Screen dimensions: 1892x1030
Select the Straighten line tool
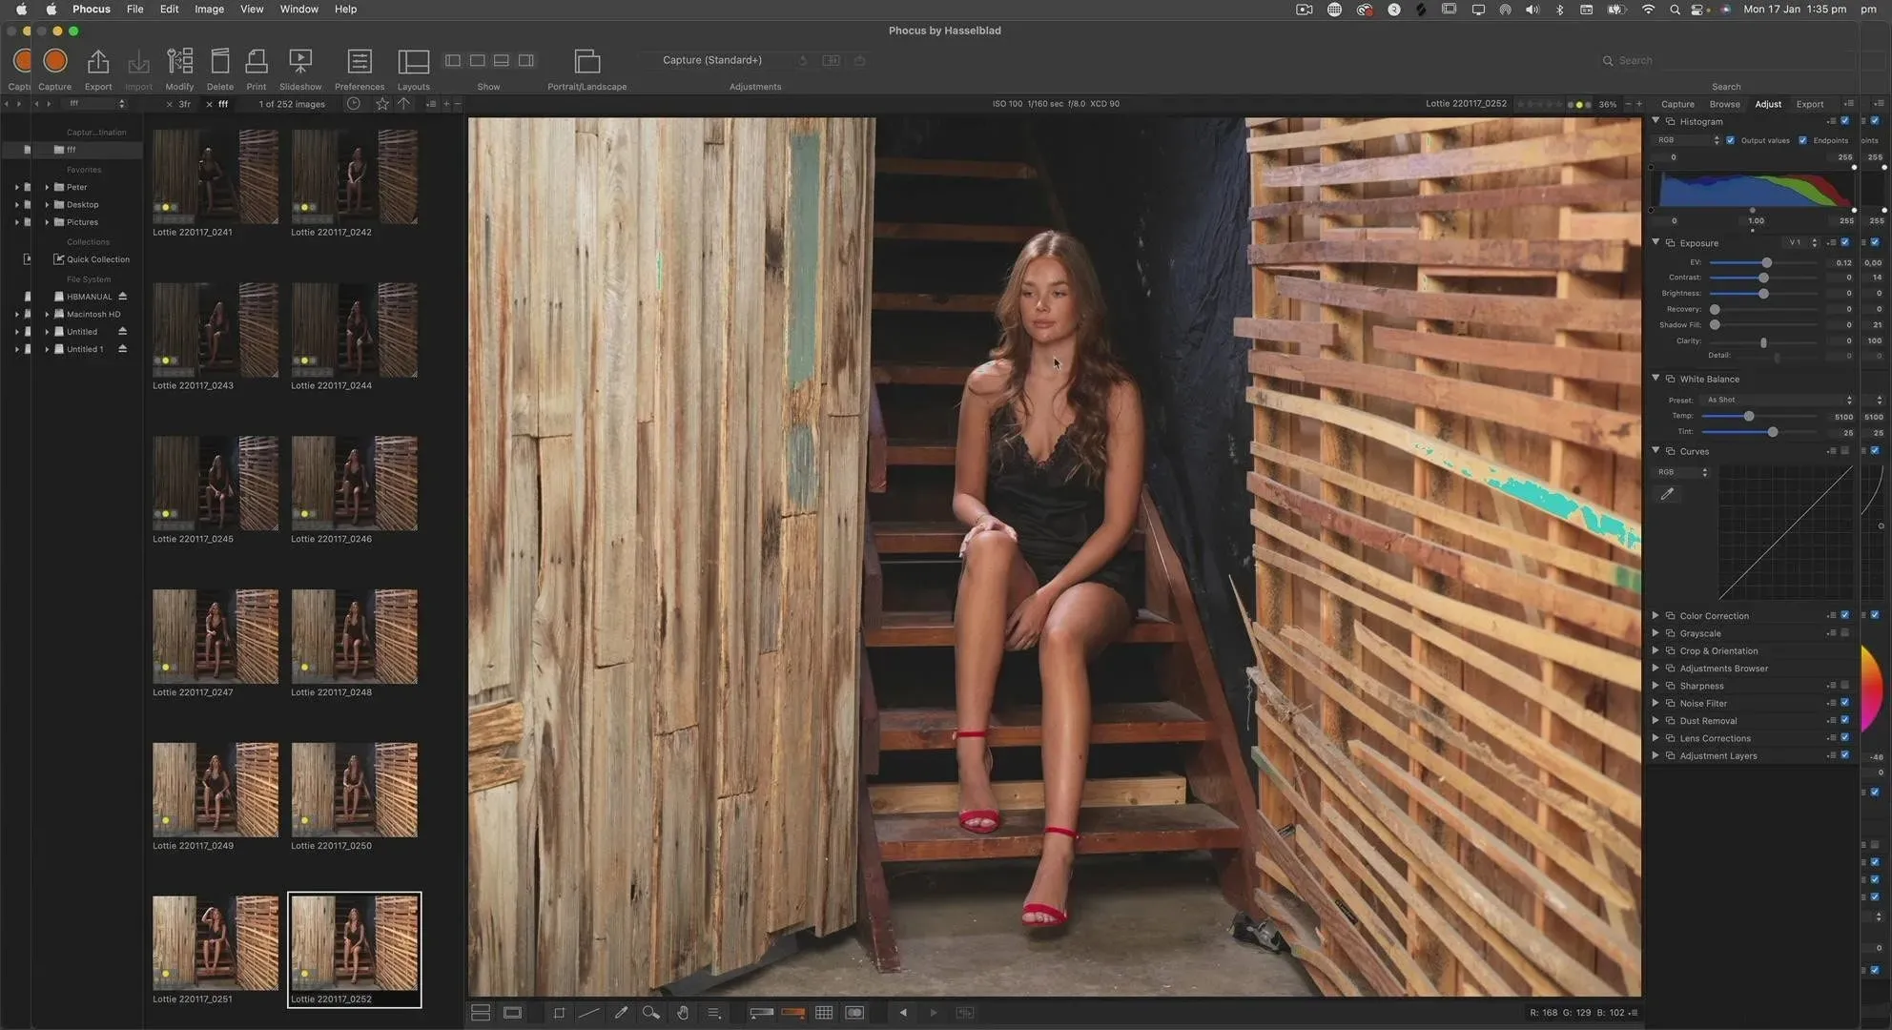pos(589,1013)
